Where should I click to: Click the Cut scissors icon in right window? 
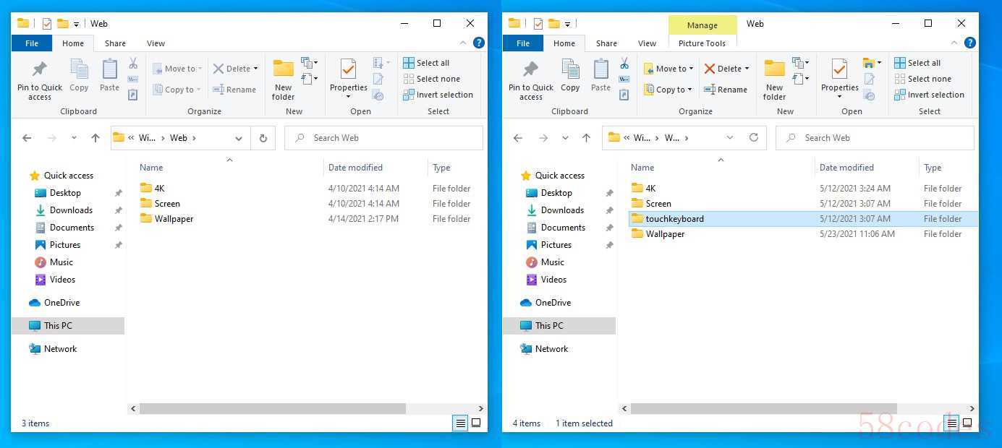(624, 64)
